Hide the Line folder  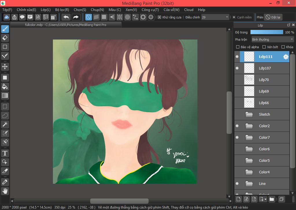(237, 184)
